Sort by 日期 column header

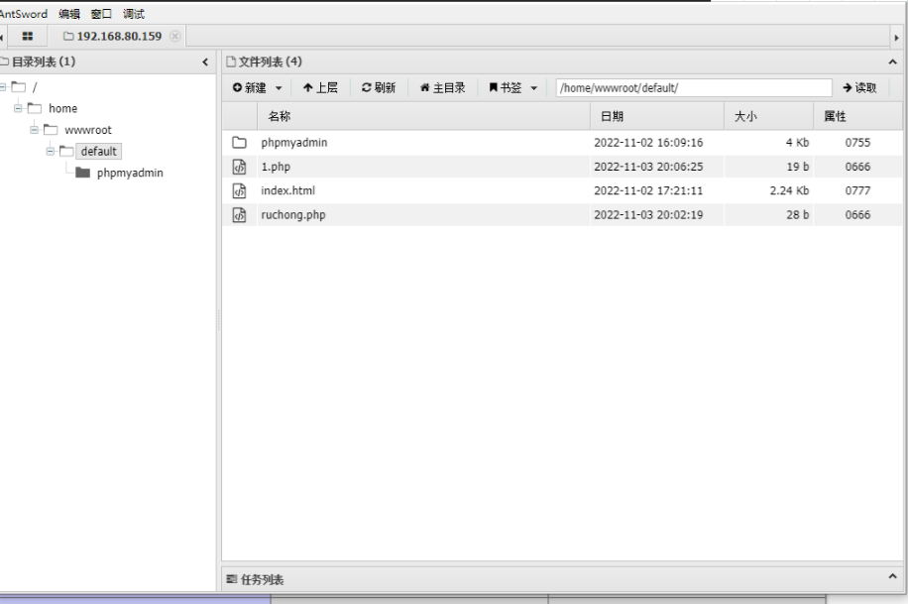click(x=612, y=116)
